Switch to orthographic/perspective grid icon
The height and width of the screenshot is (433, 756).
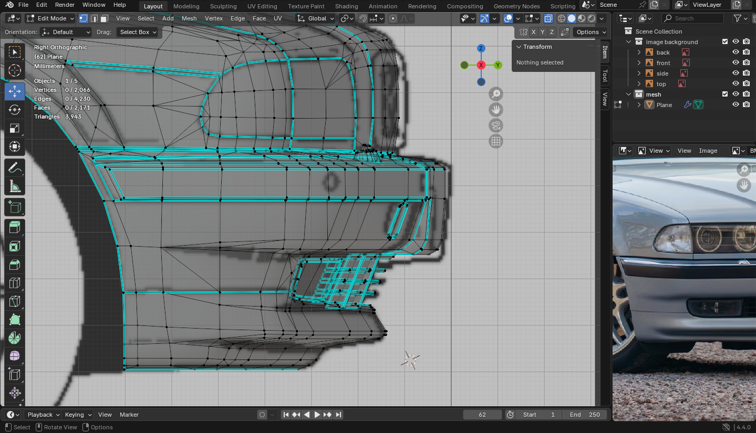[495, 141]
